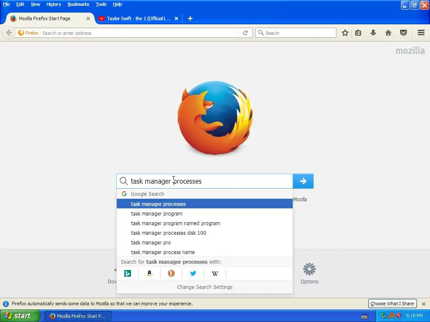
Task: Open Windows Start button
Action: click(x=20, y=316)
